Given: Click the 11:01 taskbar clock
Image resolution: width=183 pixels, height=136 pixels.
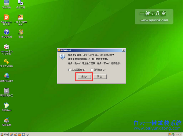Looking at the screenshot, I should (179, 134).
